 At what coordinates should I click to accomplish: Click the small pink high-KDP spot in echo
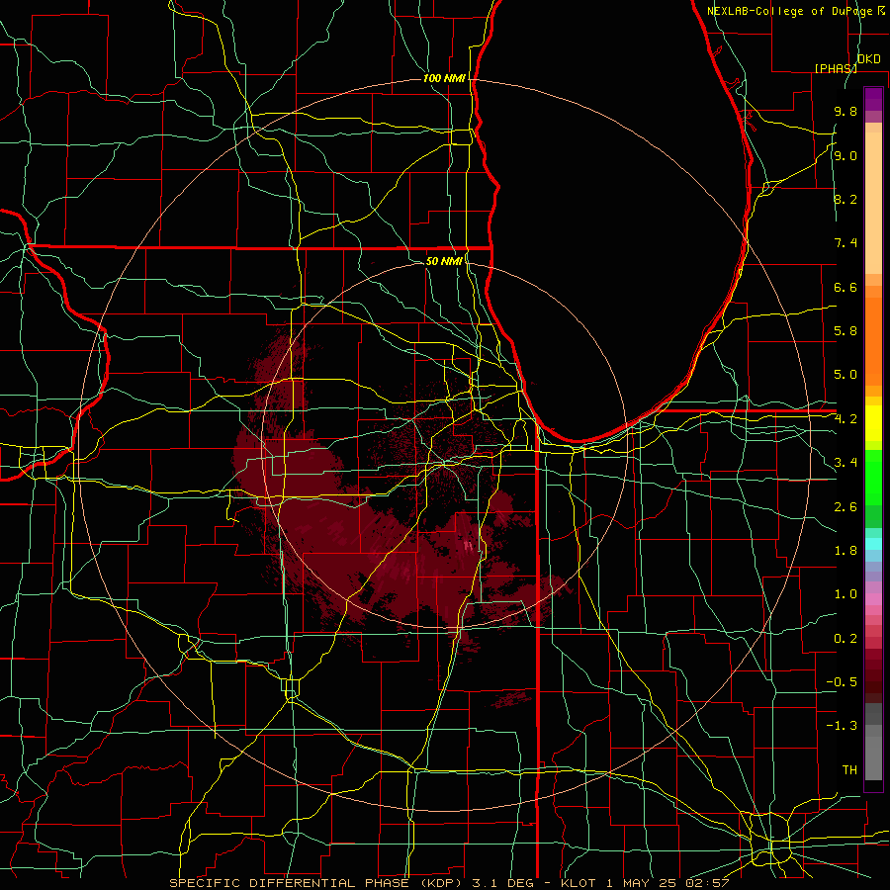469,546
